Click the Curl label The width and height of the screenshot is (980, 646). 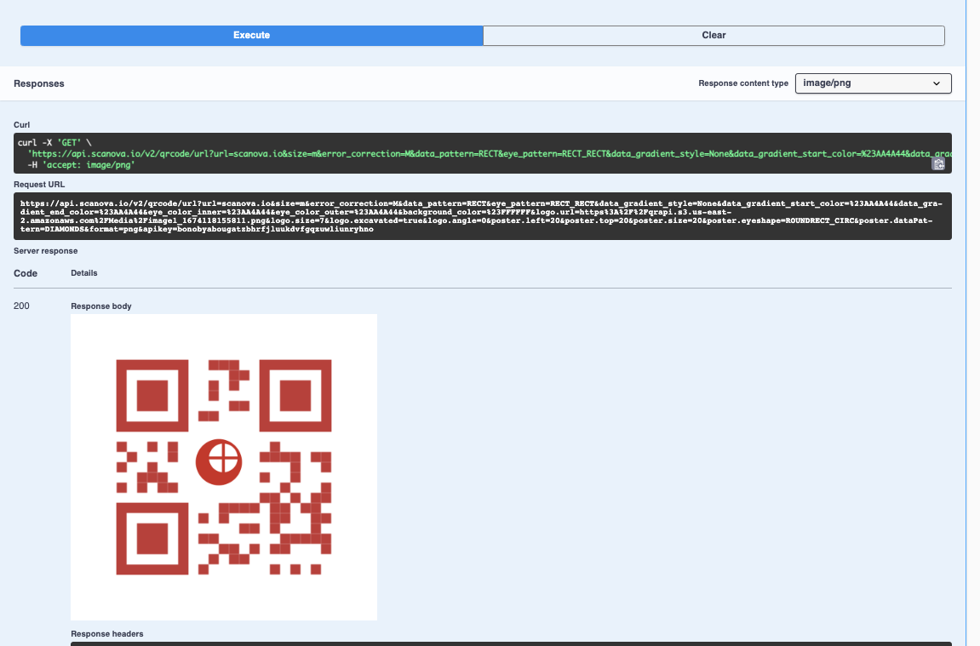point(22,125)
